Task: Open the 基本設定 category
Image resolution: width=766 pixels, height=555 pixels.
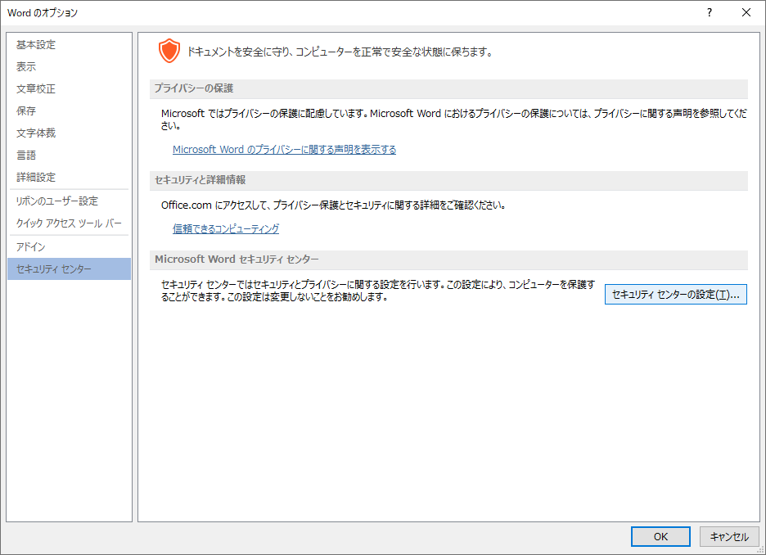Action: [36, 45]
